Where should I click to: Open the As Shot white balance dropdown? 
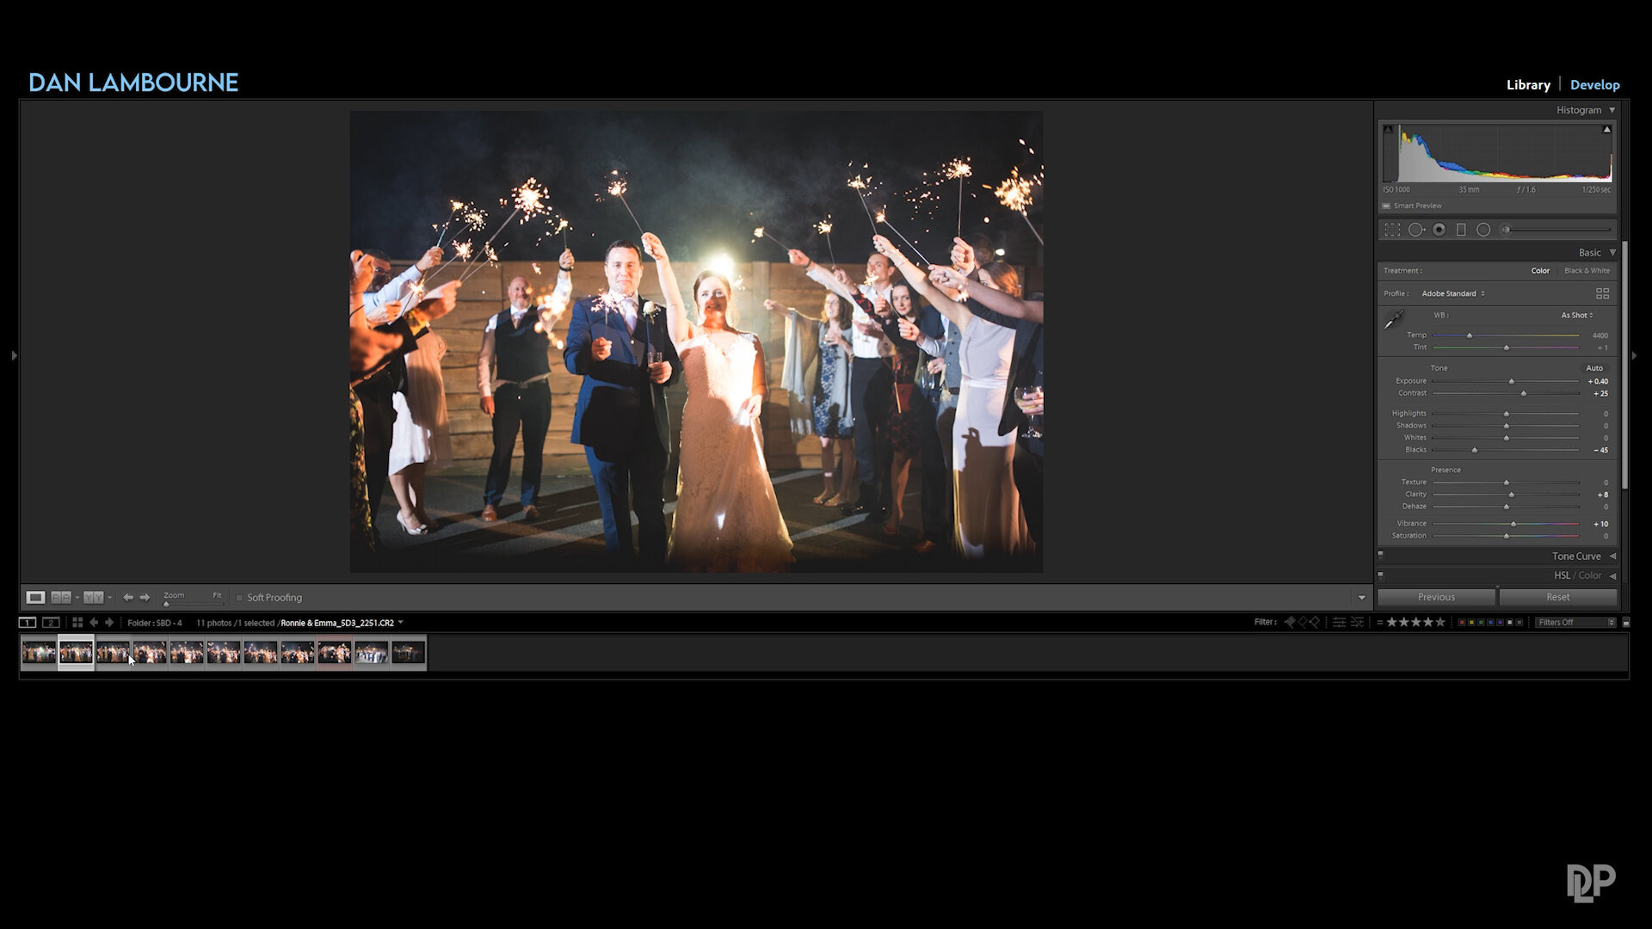(1577, 315)
